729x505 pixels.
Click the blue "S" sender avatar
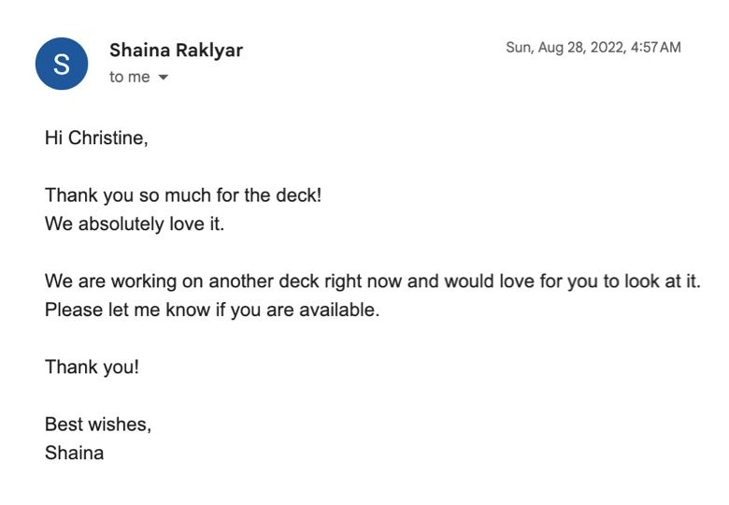62,64
